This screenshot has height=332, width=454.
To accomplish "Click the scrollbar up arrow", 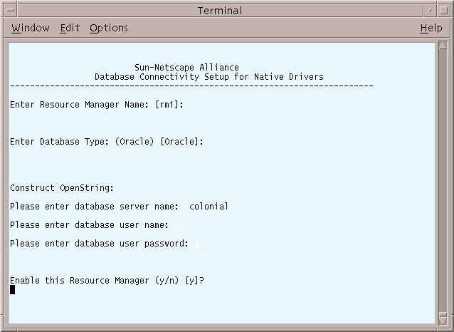I will (443, 46).
